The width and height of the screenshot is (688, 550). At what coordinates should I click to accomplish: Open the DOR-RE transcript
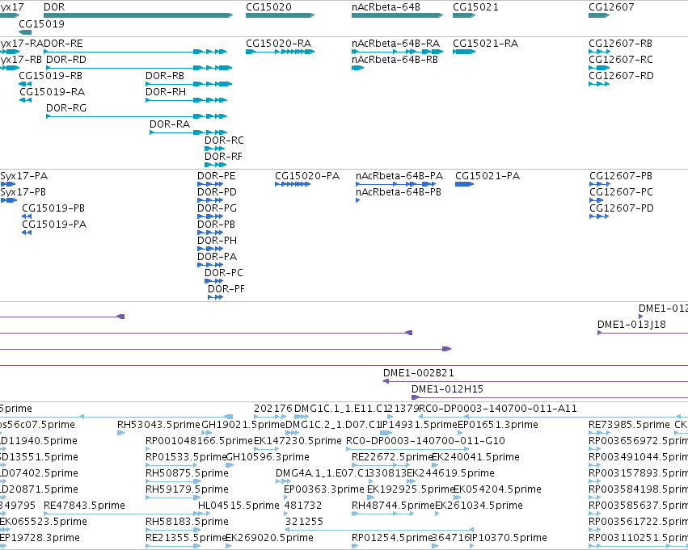(63, 44)
